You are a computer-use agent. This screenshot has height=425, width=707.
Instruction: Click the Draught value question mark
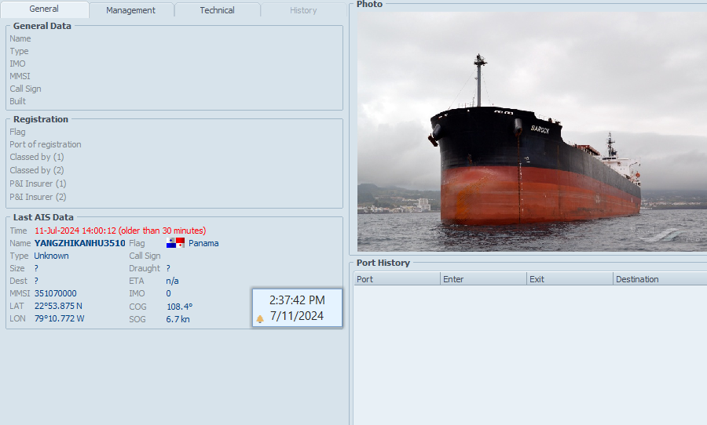(x=168, y=268)
